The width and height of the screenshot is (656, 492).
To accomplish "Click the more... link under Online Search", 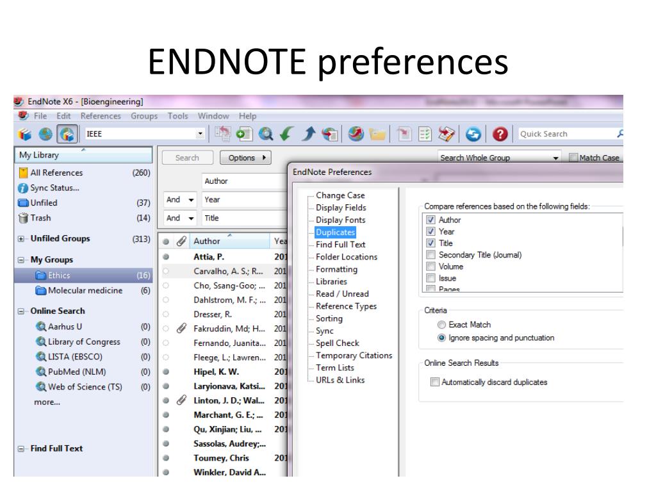I will coord(47,402).
